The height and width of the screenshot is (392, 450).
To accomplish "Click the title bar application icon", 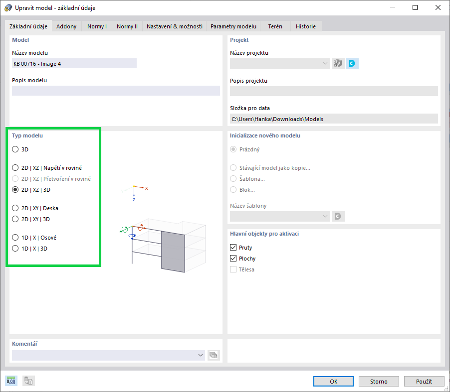I will pos(6,7).
